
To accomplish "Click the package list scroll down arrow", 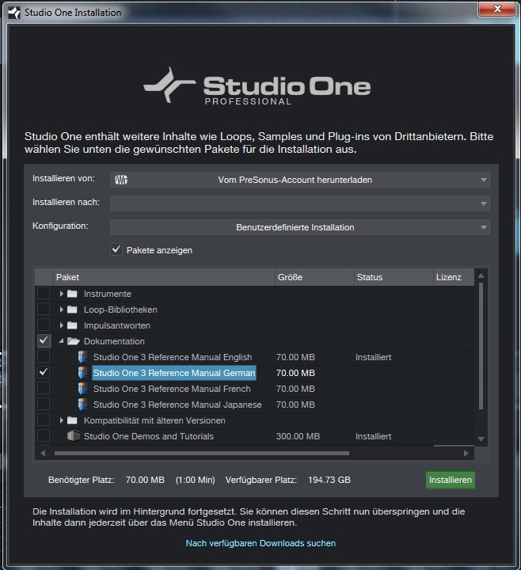I will pos(481,439).
